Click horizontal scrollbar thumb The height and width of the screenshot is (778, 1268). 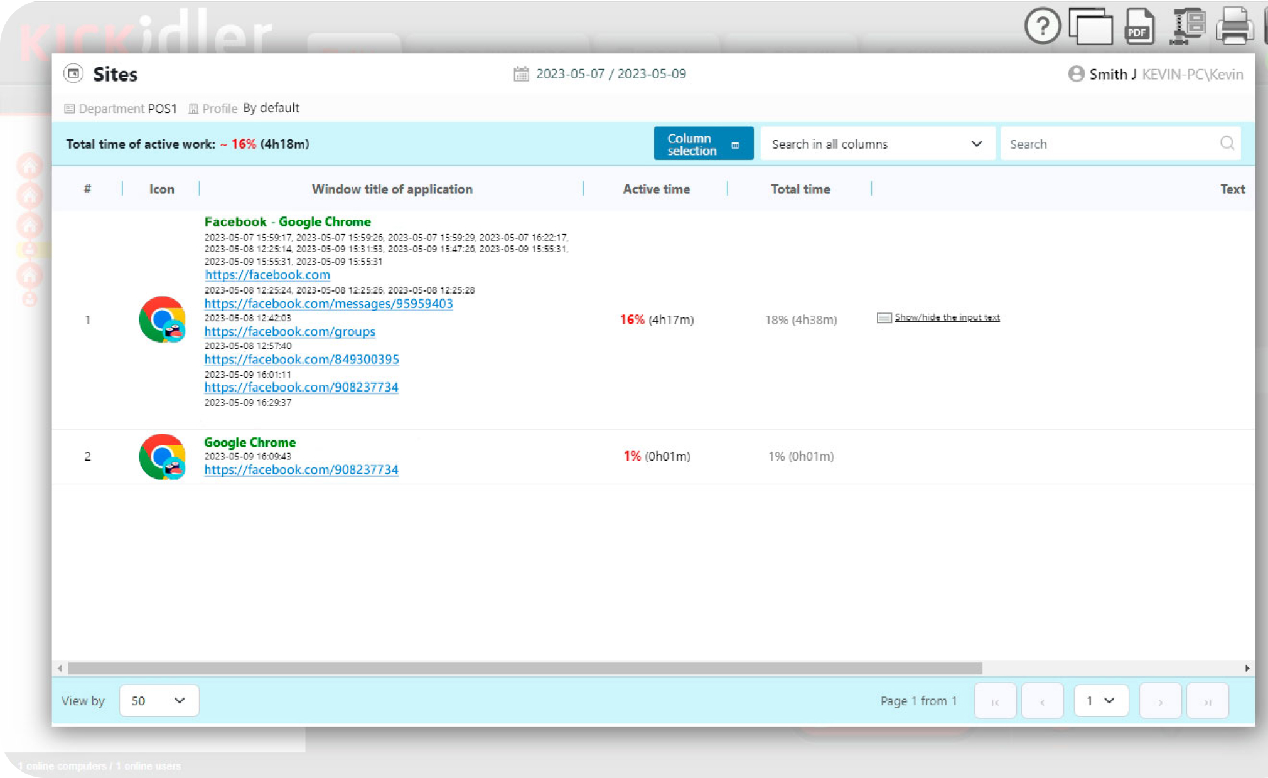(525, 668)
